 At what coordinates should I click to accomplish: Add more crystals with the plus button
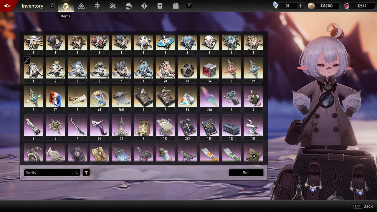(300, 6)
